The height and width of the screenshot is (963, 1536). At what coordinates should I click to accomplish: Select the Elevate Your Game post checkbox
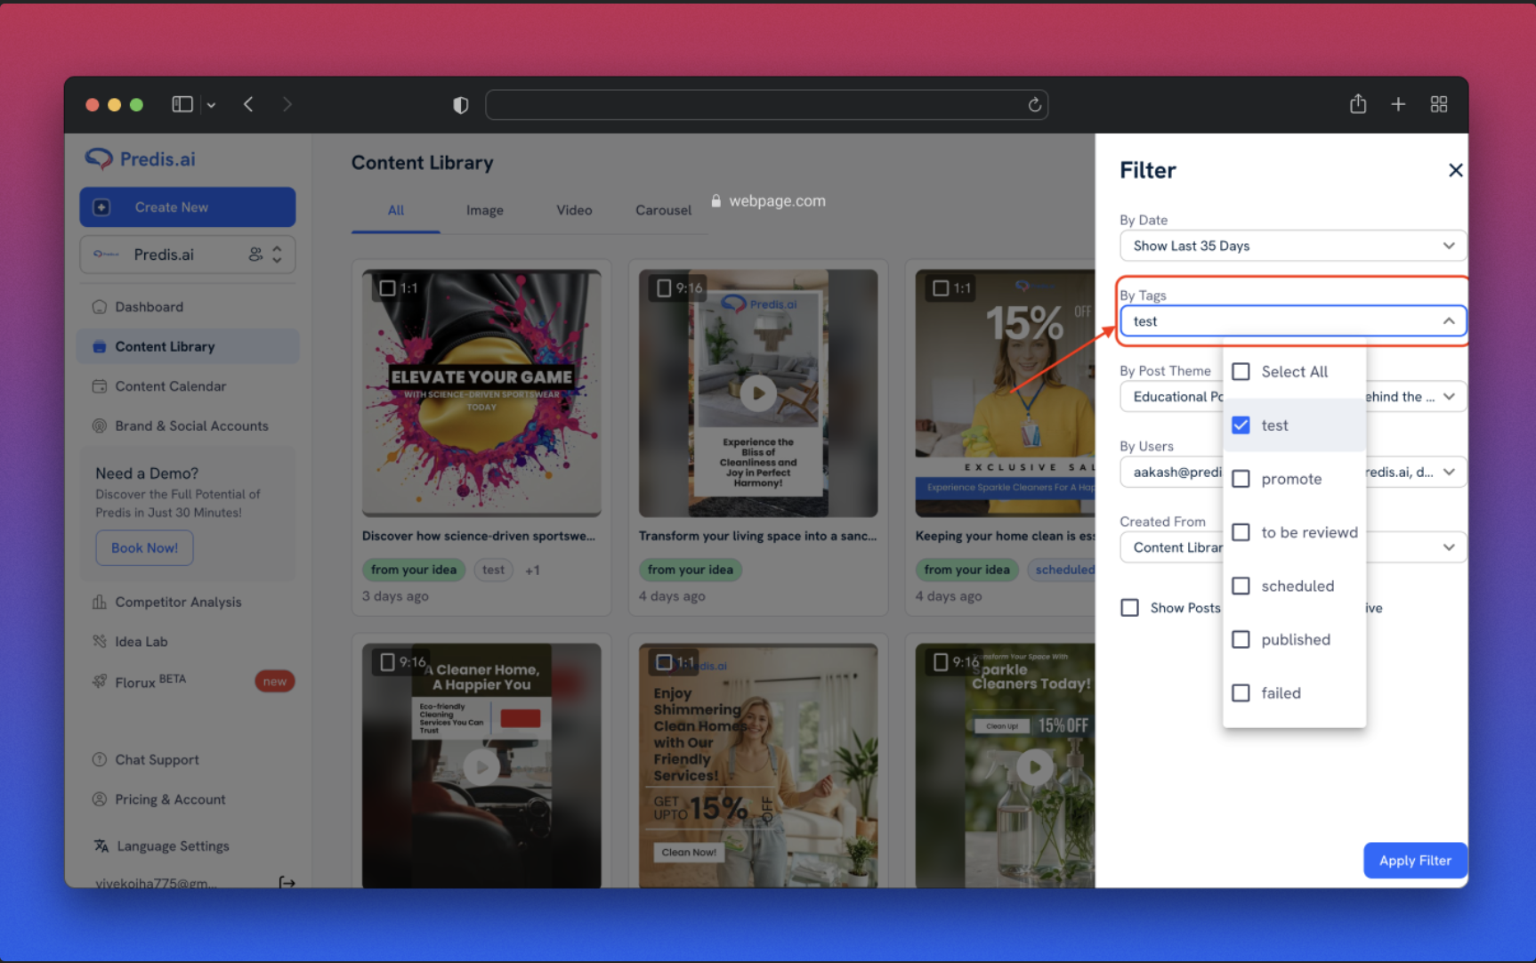(x=387, y=288)
